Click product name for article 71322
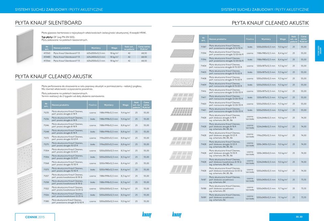The height and width of the screenshot is (221, 324). (67, 189)
